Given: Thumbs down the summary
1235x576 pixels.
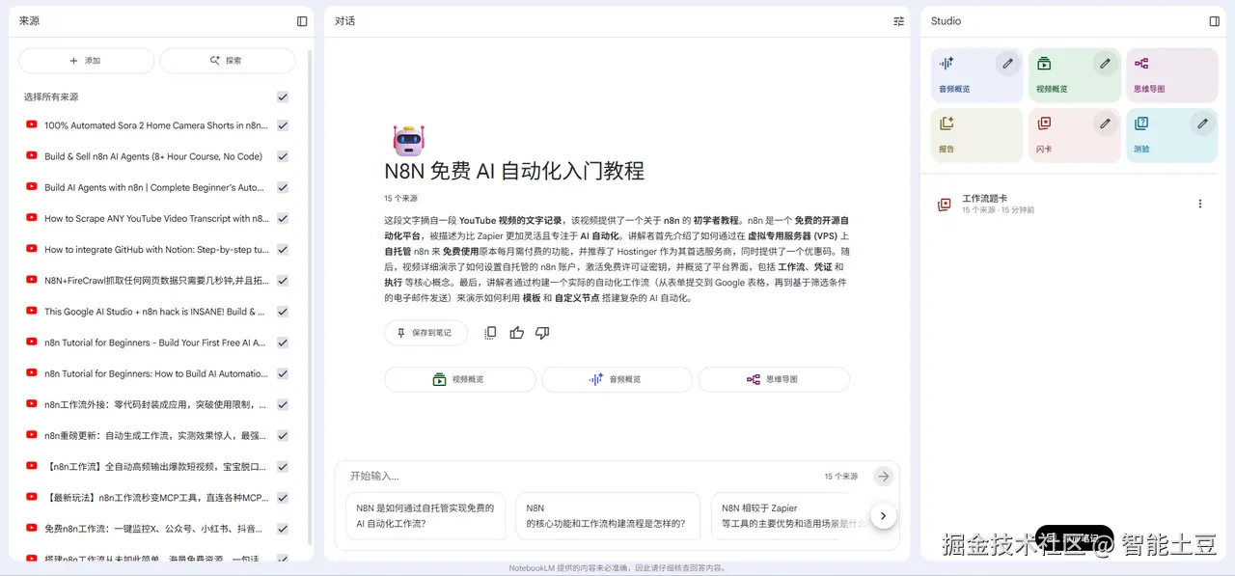Looking at the screenshot, I should coord(542,333).
